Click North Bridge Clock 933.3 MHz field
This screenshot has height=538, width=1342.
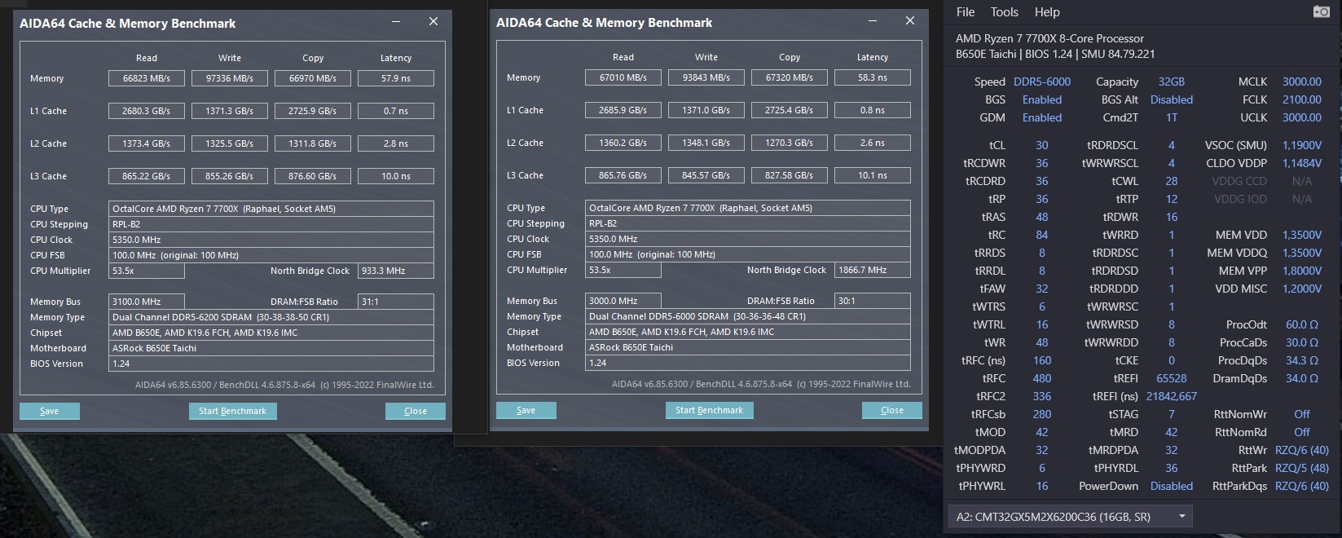point(396,271)
